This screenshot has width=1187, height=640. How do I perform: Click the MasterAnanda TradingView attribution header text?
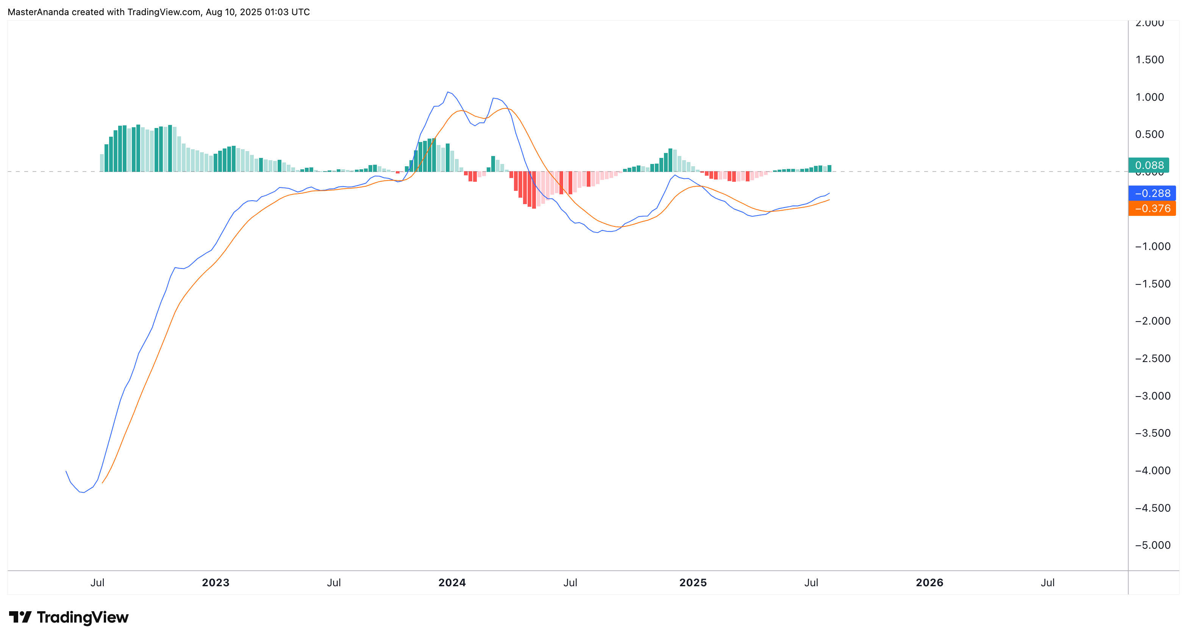coord(159,12)
